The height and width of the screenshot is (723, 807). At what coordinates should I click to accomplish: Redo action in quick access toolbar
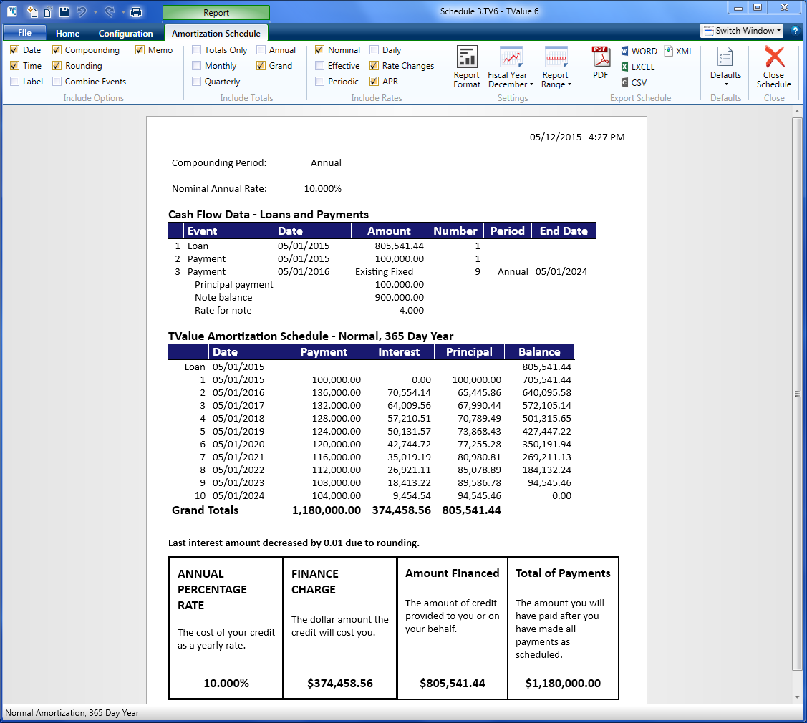[x=110, y=12]
